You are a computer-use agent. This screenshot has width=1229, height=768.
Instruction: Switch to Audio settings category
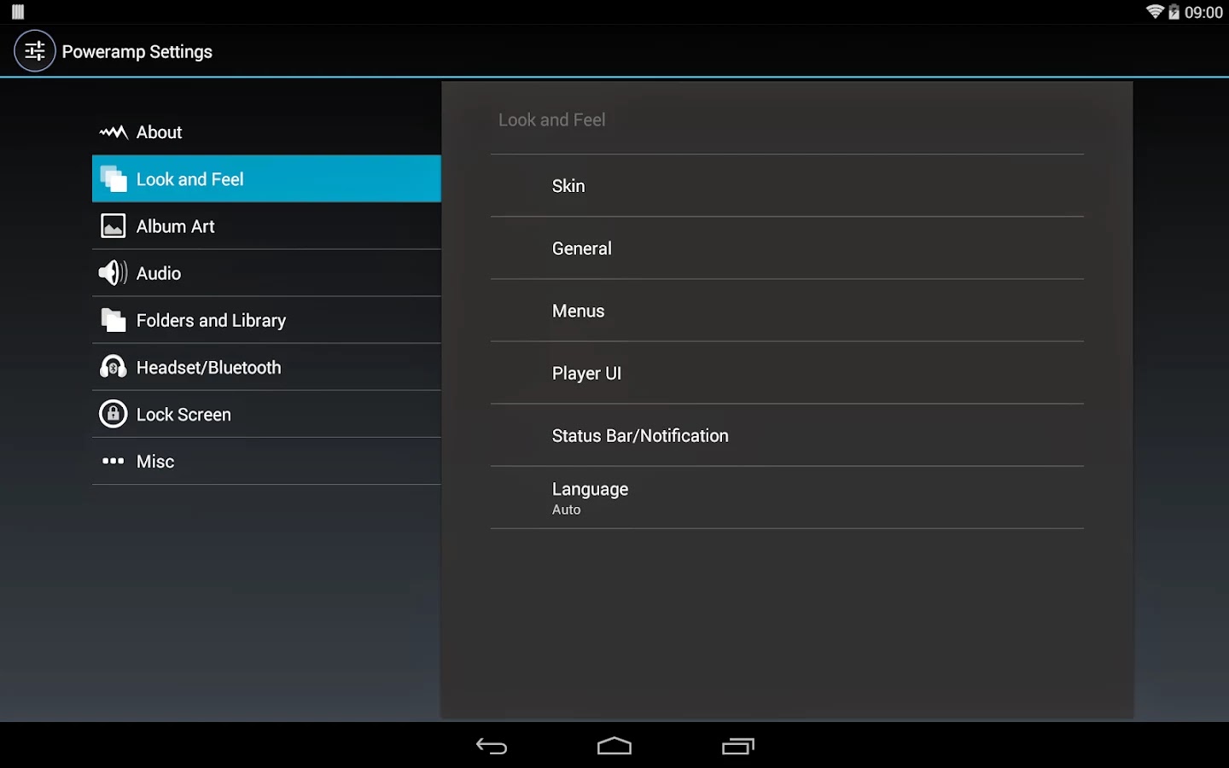pyautogui.click(x=266, y=273)
